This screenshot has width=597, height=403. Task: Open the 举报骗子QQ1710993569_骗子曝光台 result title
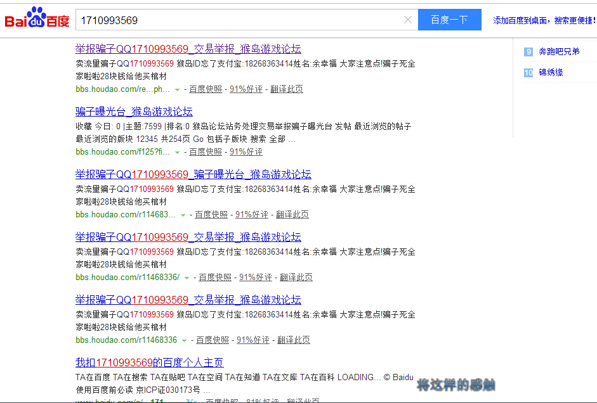point(194,174)
